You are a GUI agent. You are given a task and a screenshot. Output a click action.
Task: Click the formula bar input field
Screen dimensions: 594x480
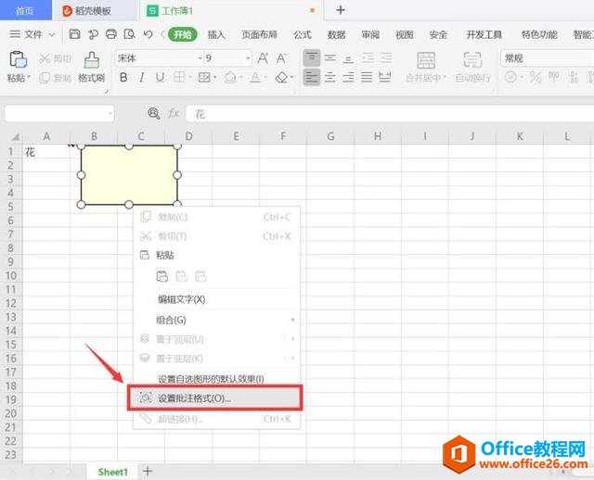click(390, 113)
